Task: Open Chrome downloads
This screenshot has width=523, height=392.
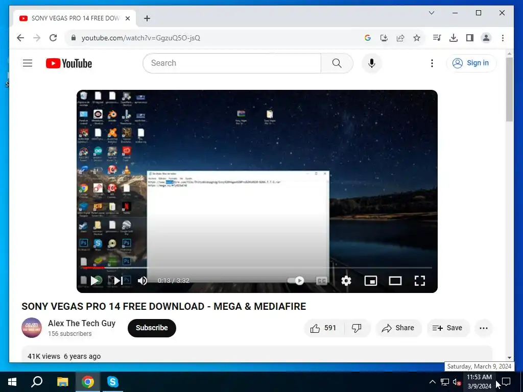Action: pos(454,38)
